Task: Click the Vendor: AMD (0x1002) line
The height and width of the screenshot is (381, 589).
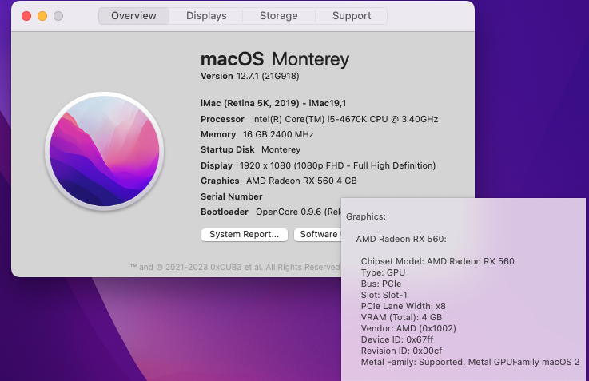Action: pyautogui.click(x=408, y=328)
